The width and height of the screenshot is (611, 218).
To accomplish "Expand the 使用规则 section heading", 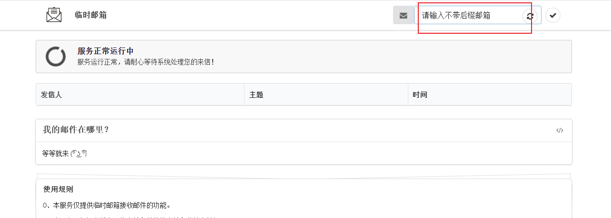I will click(58, 189).
